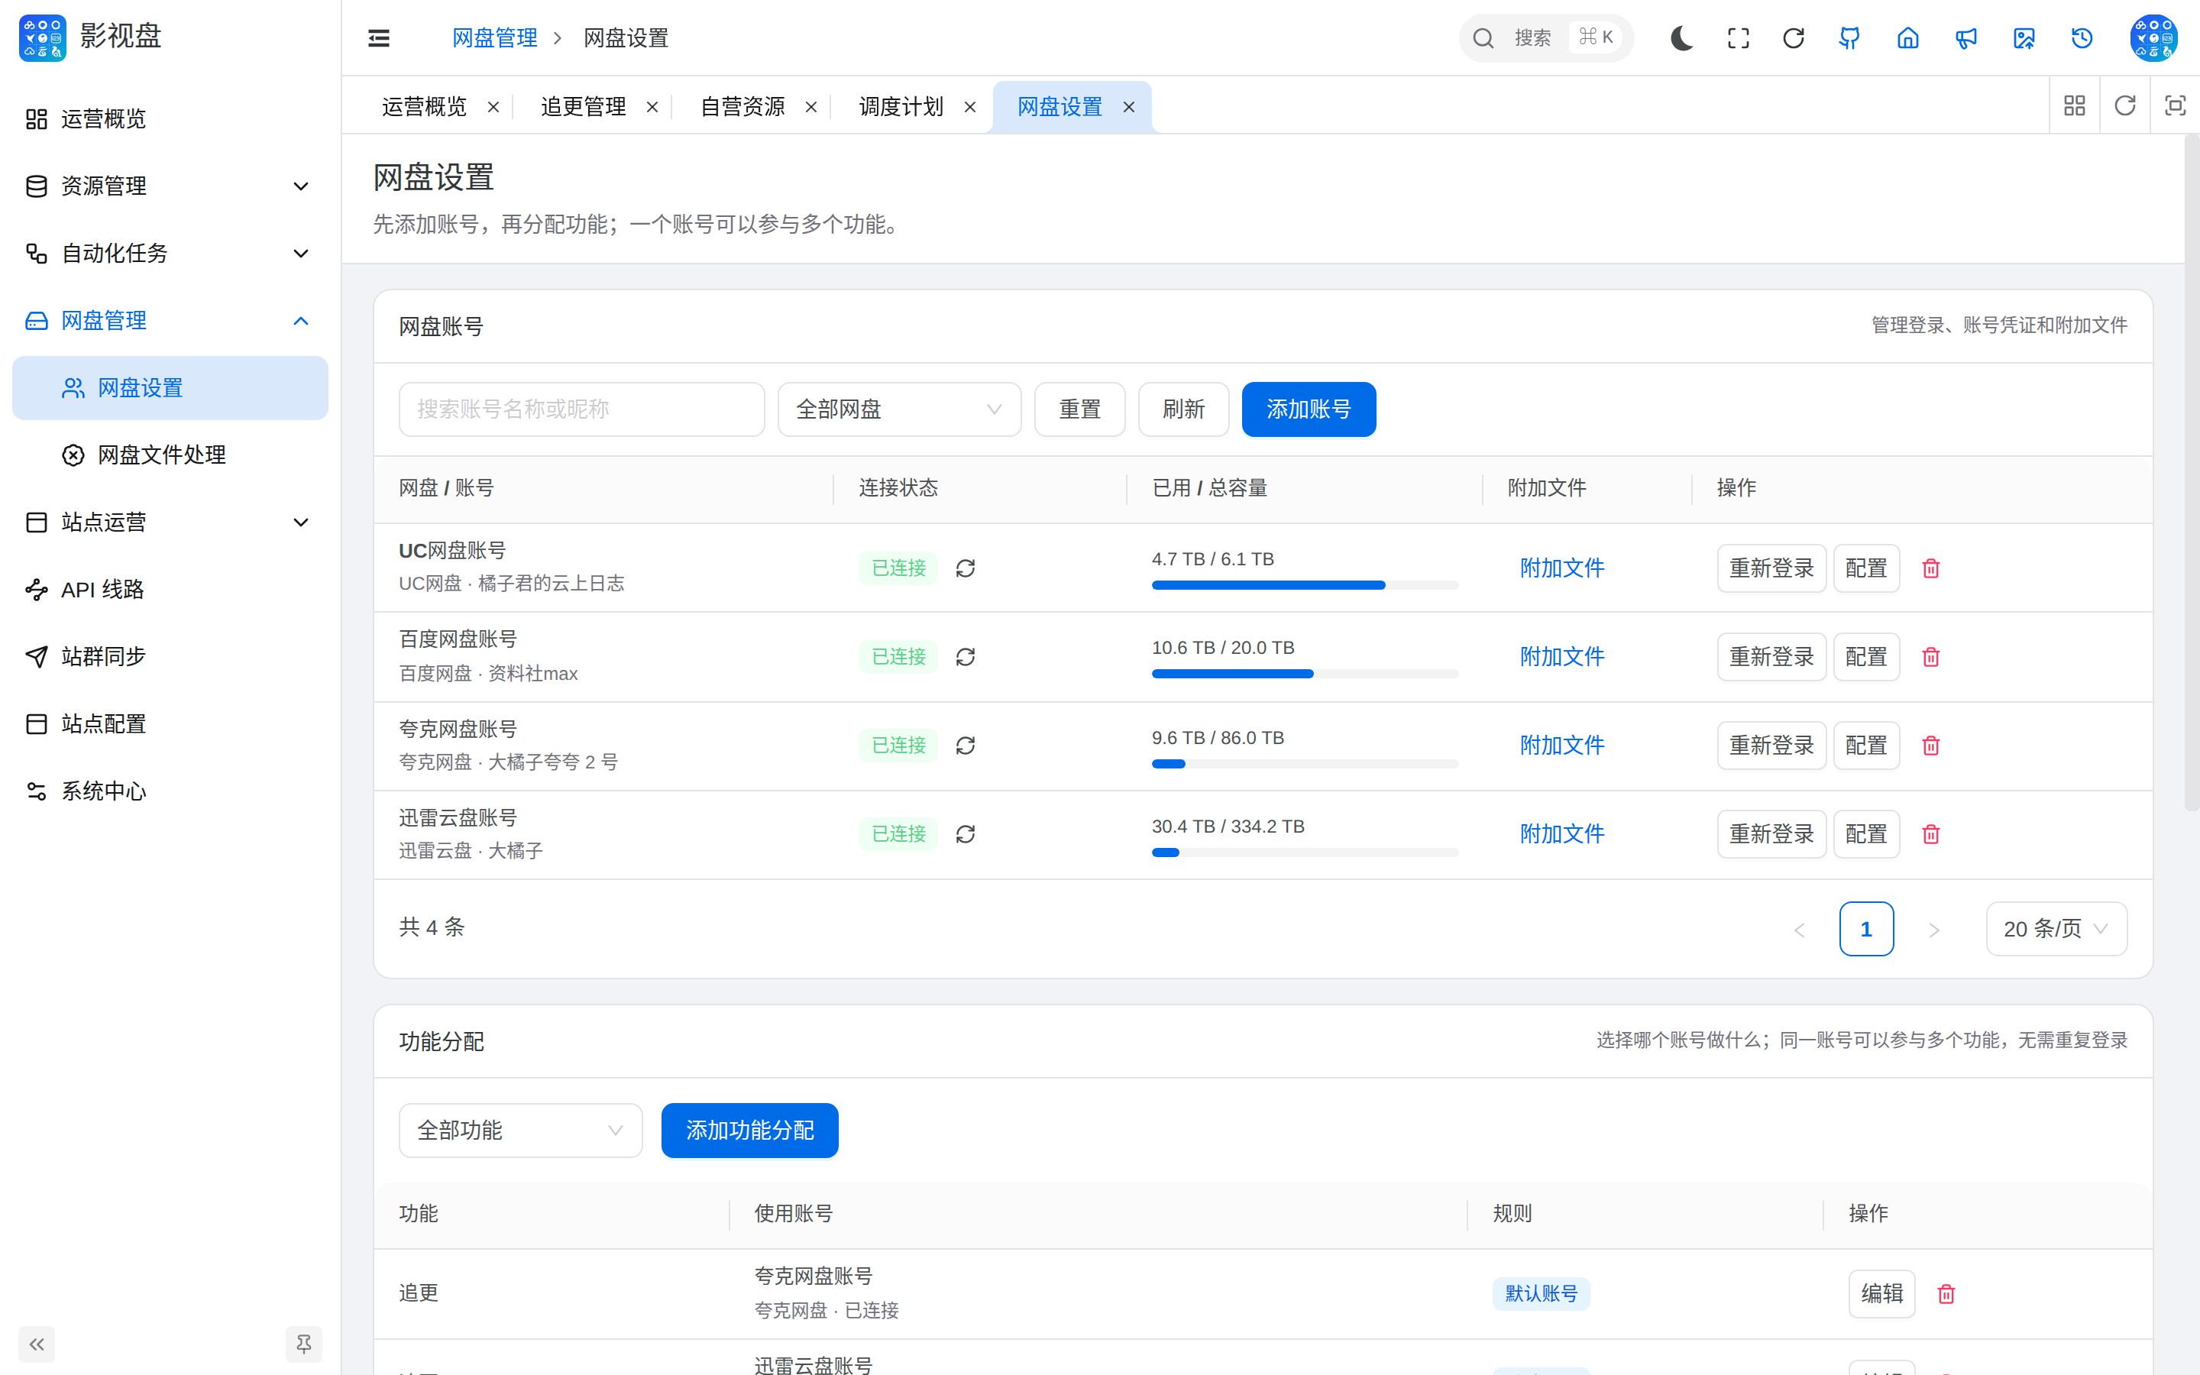The width and height of the screenshot is (2200, 1375).
Task: Open the user avatar menu
Action: click(2153, 37)
